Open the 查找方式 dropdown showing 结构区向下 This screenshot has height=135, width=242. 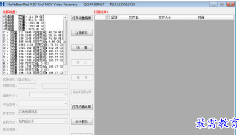coord(43,121)
